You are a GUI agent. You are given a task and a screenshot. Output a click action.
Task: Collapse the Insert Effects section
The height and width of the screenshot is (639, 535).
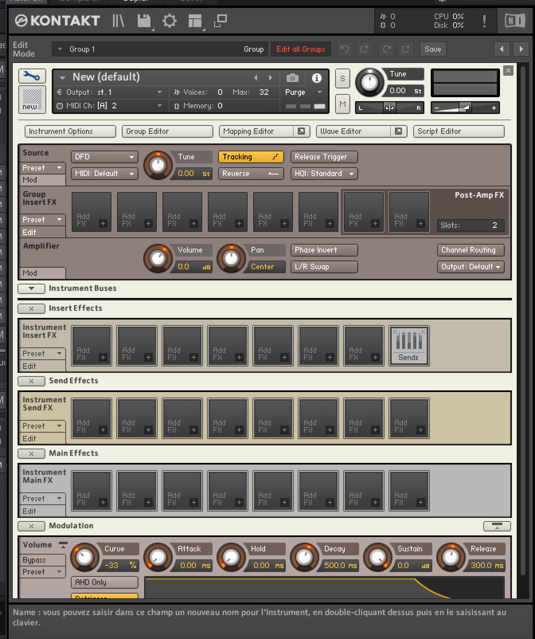pyautogui.click(x=31, y=308)
